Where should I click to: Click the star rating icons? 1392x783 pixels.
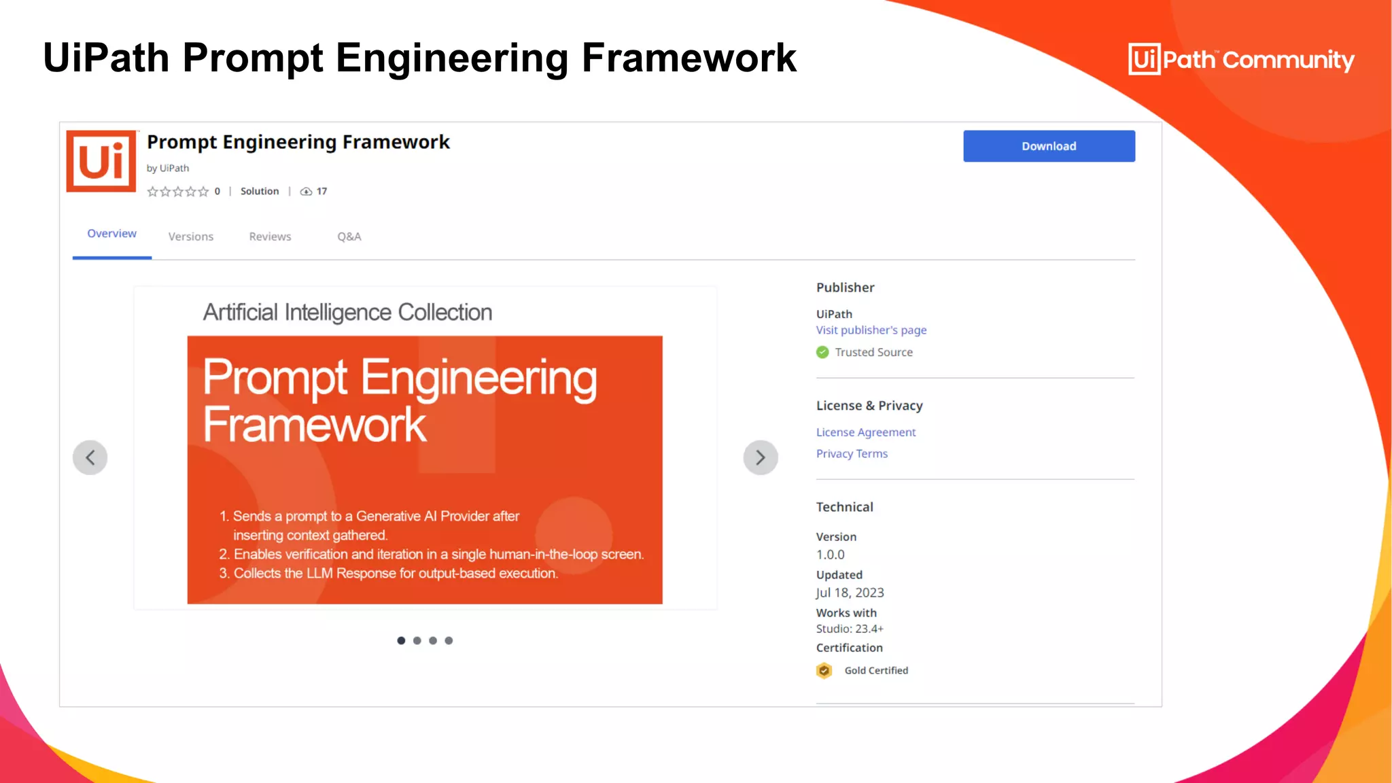coord(178,192)
